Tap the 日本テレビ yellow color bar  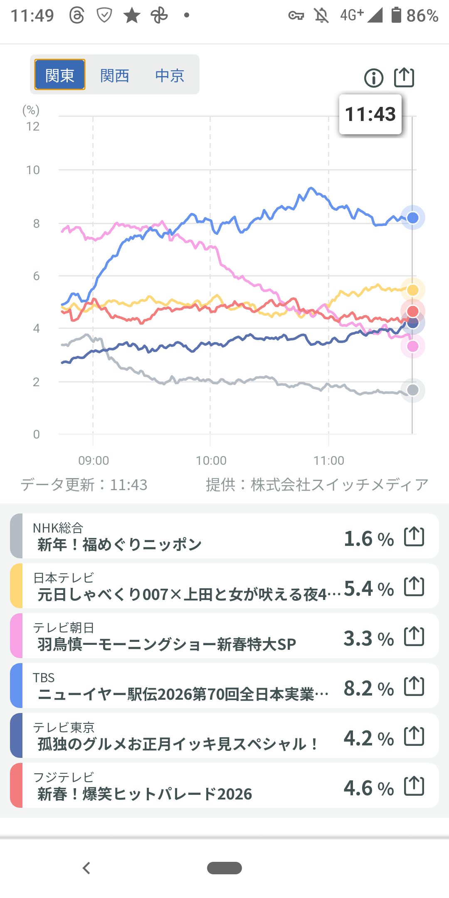click(16, 586)
